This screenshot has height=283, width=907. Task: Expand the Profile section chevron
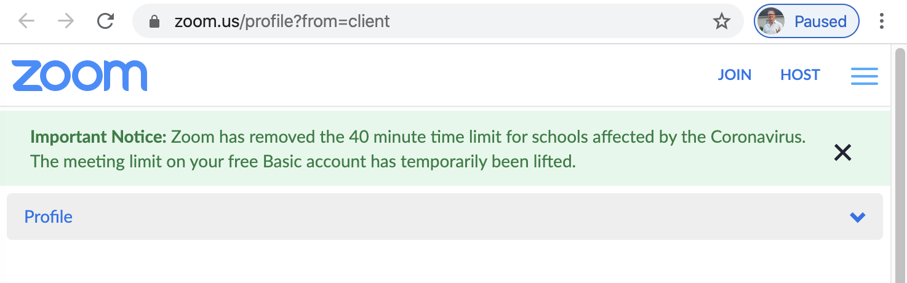tap(857, 217)
